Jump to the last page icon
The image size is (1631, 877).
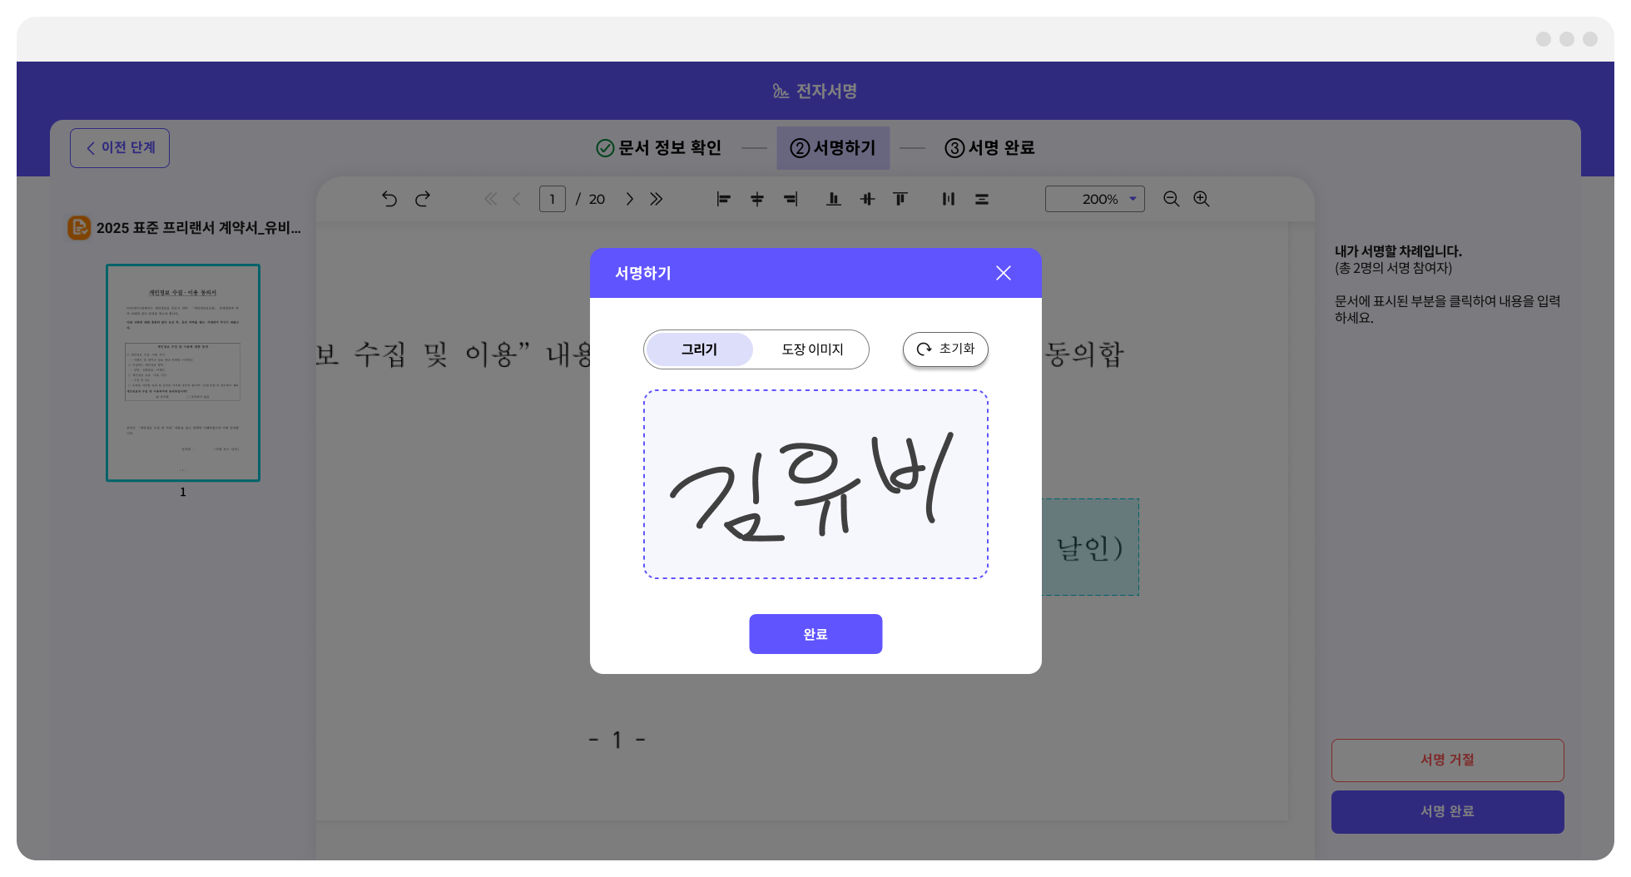pos(657,199)
